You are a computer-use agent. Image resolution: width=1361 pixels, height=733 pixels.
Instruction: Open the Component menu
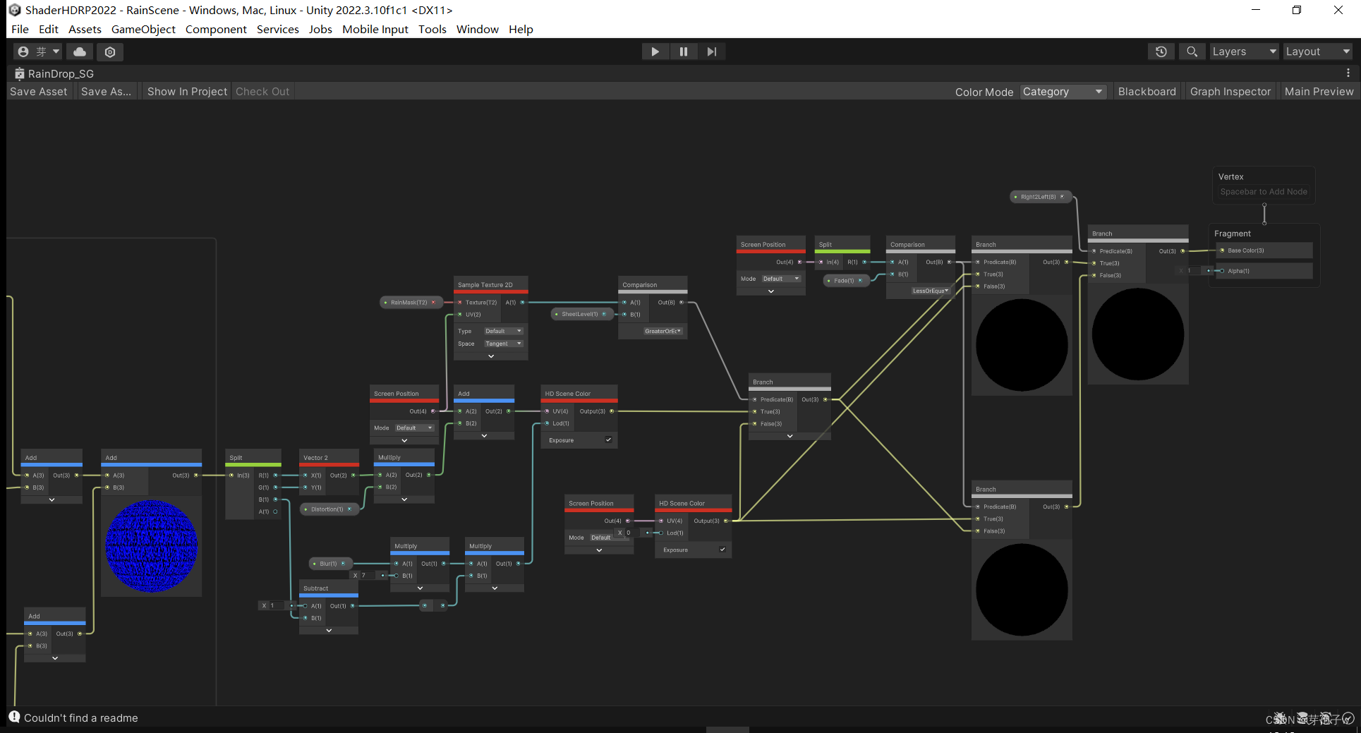(x=216, y=29)
